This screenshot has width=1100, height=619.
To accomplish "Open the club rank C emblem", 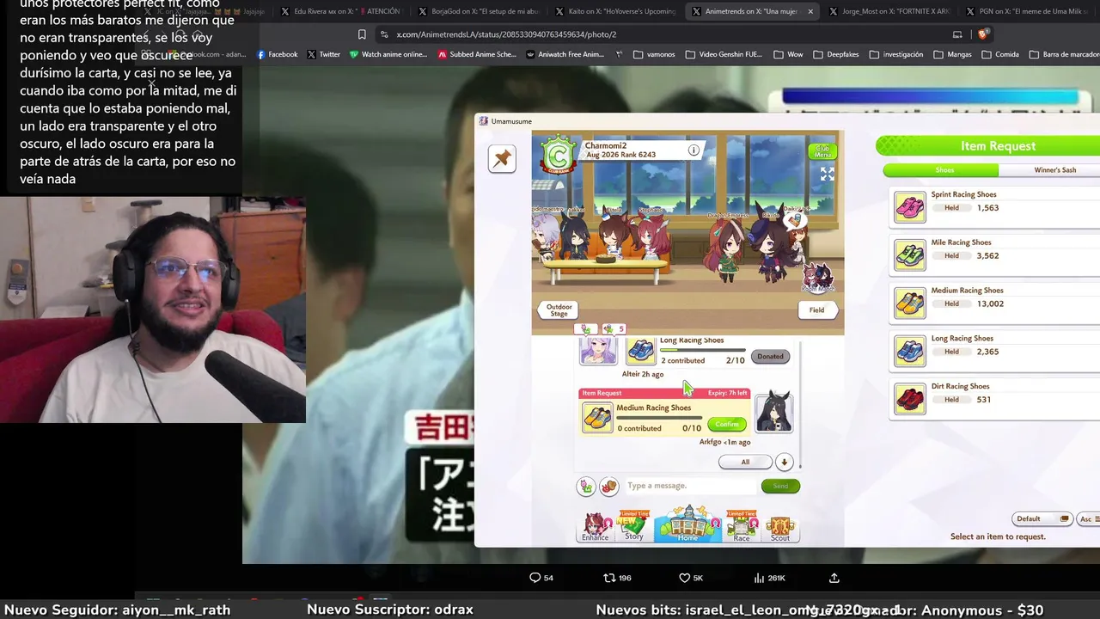I will tap(559, 154).
